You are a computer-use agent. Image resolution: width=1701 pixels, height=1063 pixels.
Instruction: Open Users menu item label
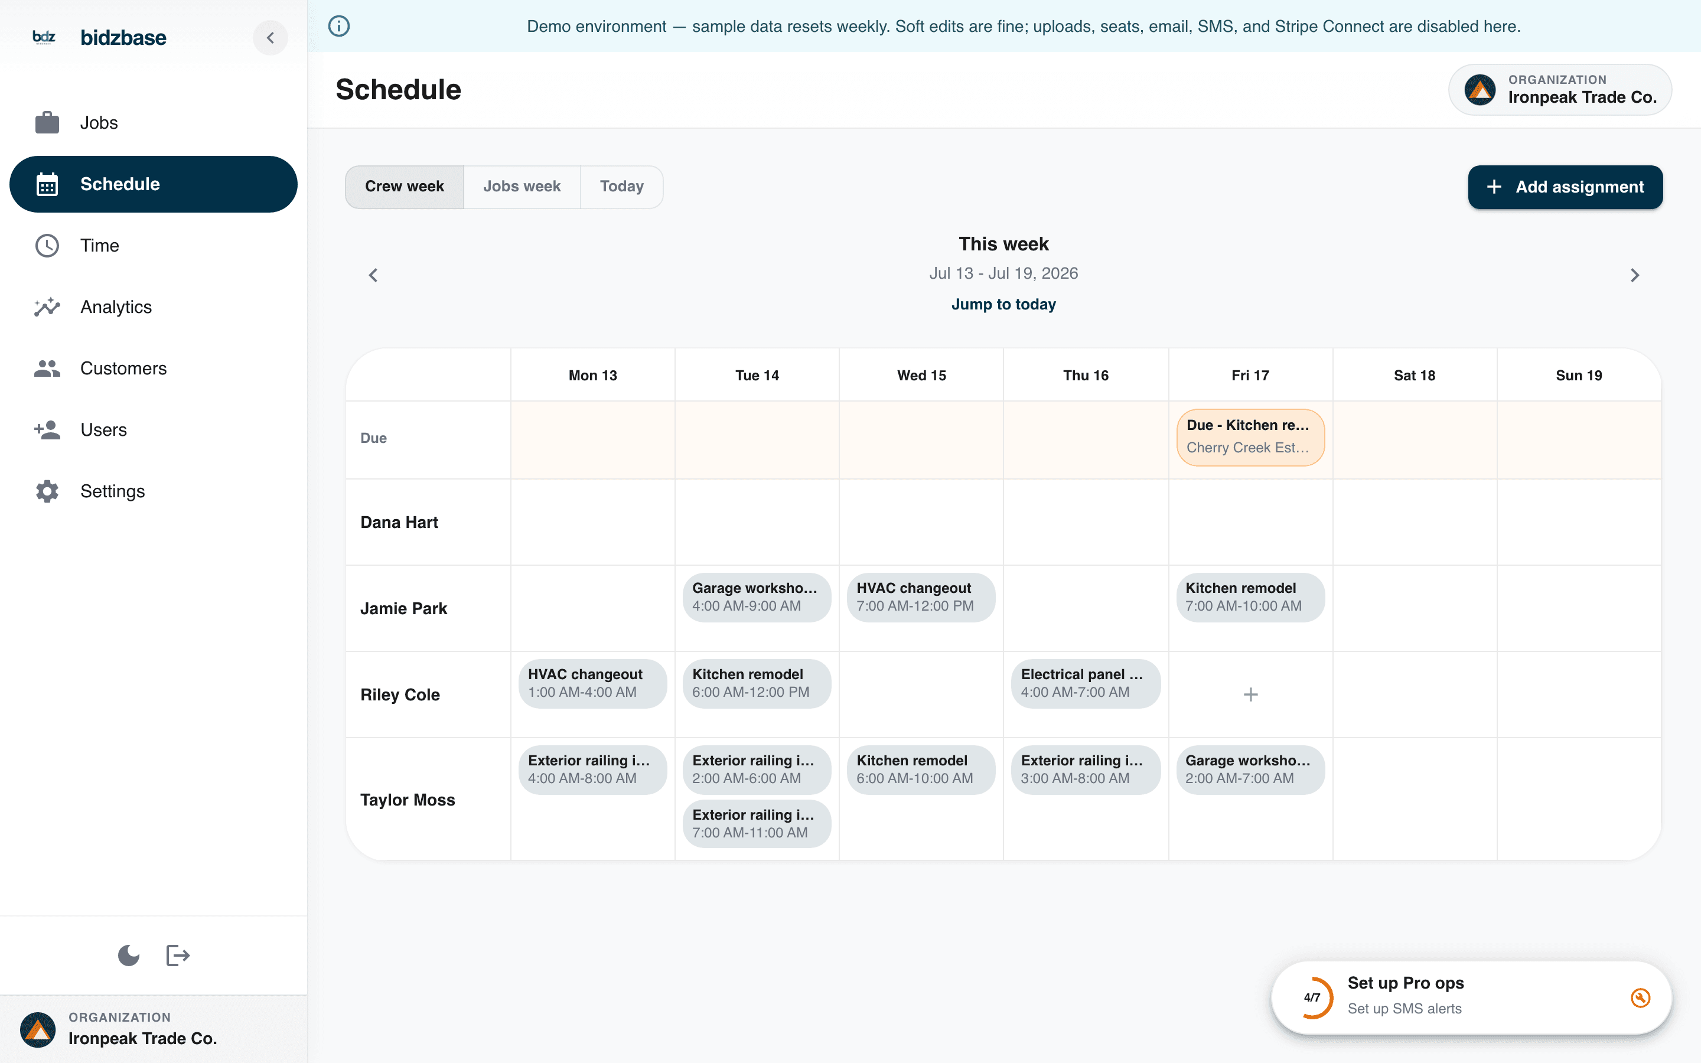click(104, 429)
